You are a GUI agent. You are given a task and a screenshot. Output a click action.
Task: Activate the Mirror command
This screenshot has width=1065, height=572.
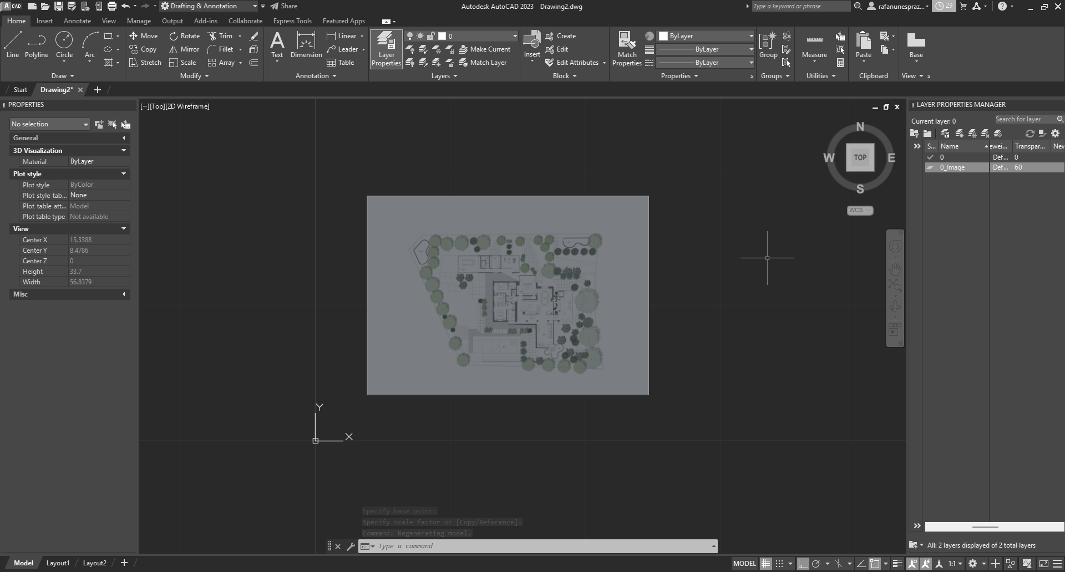point(184,49)
